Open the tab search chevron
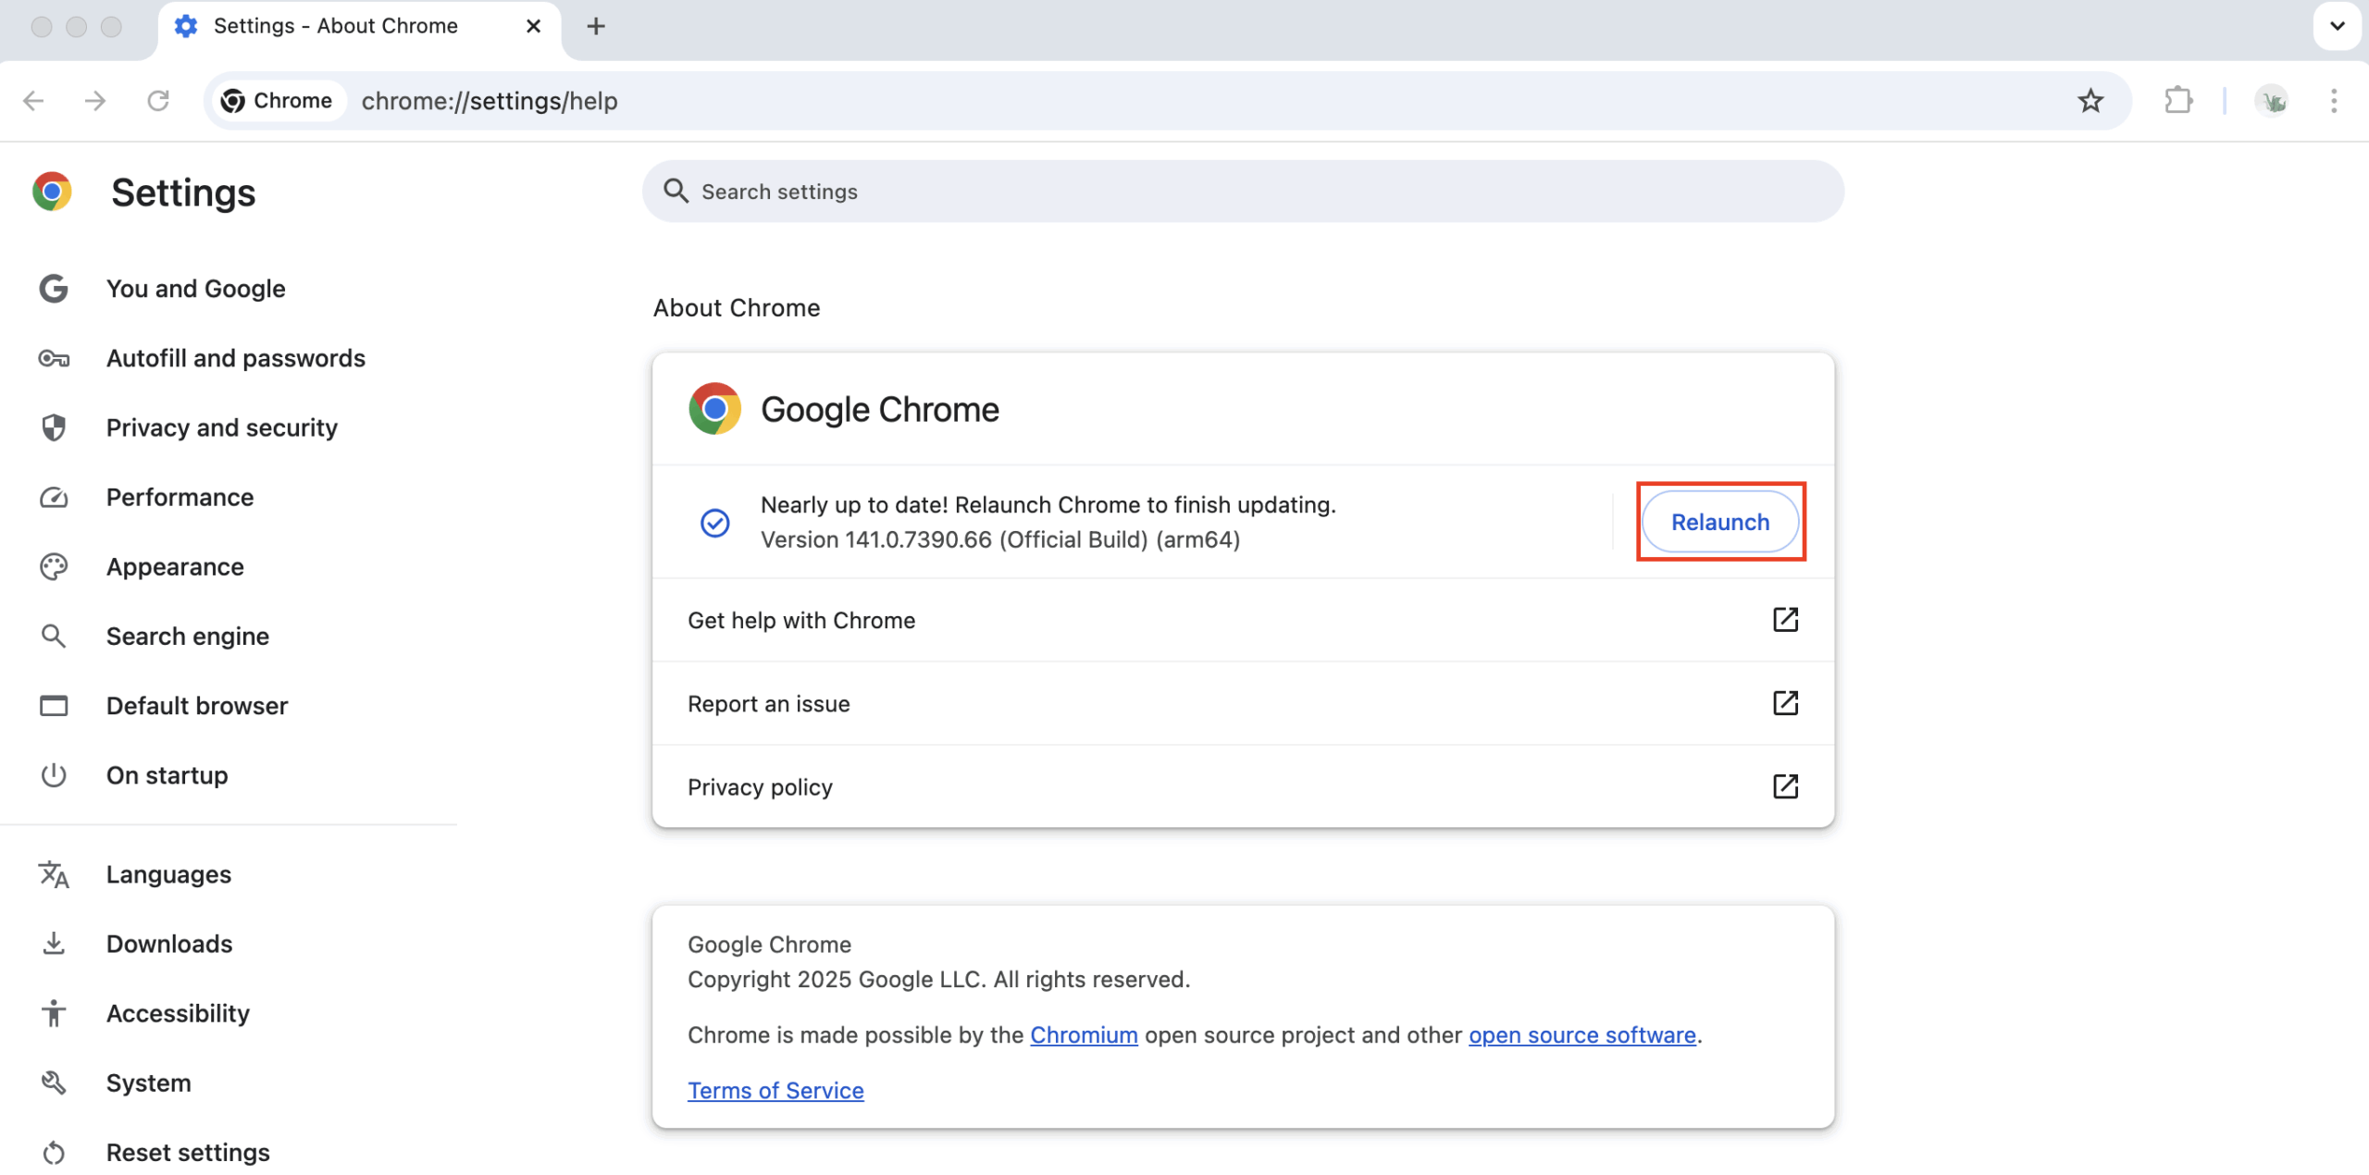The height and width of the screenshot is (1175, 2369). [x=2338, y=26]
